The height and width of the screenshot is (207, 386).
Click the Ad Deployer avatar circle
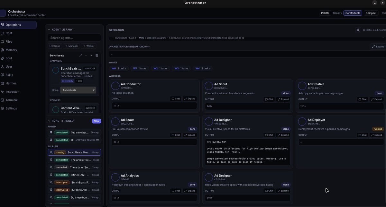pyautogui.click(x=302, y=121)
